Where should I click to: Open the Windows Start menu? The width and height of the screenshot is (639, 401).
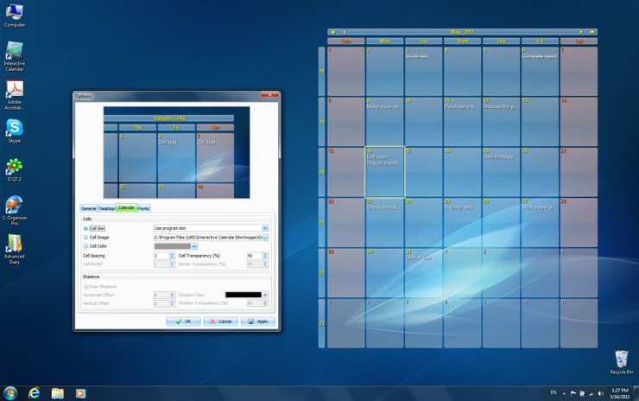pos(10,393)
